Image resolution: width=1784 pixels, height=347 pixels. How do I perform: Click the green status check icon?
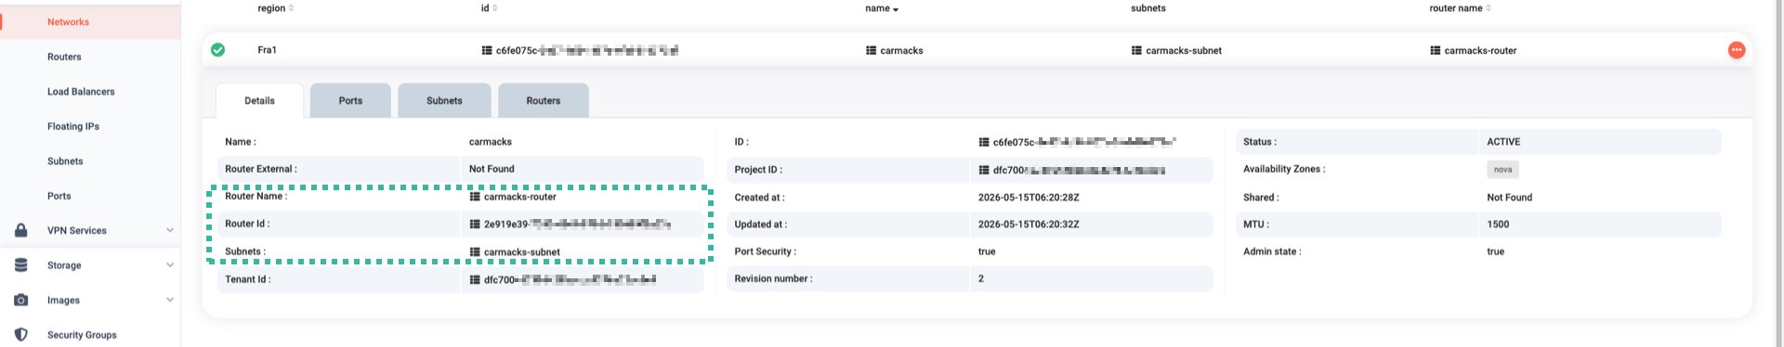point(217,50)
